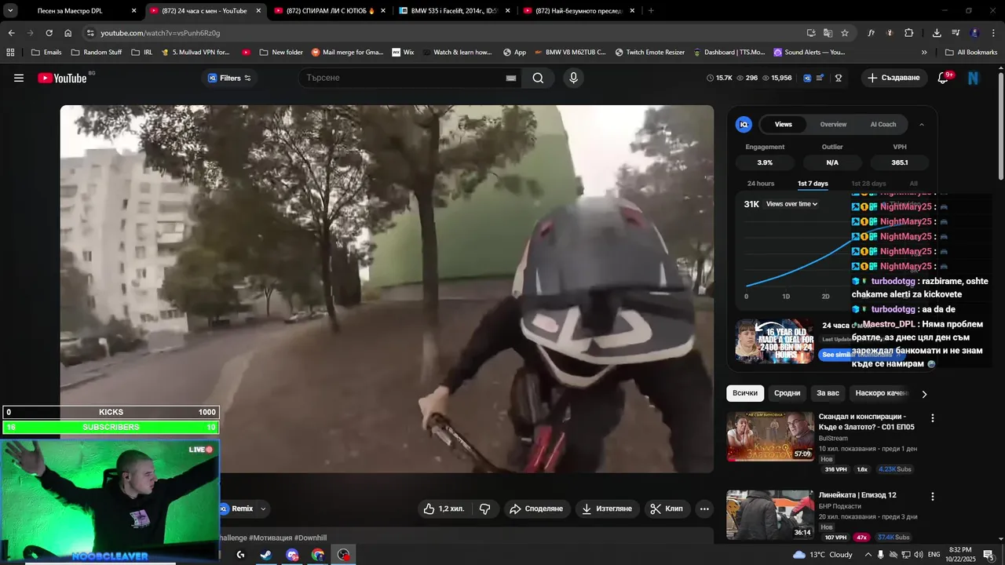Open browser downloads icon
This screenshot has width=1005, height=565.
click(937, 33)
